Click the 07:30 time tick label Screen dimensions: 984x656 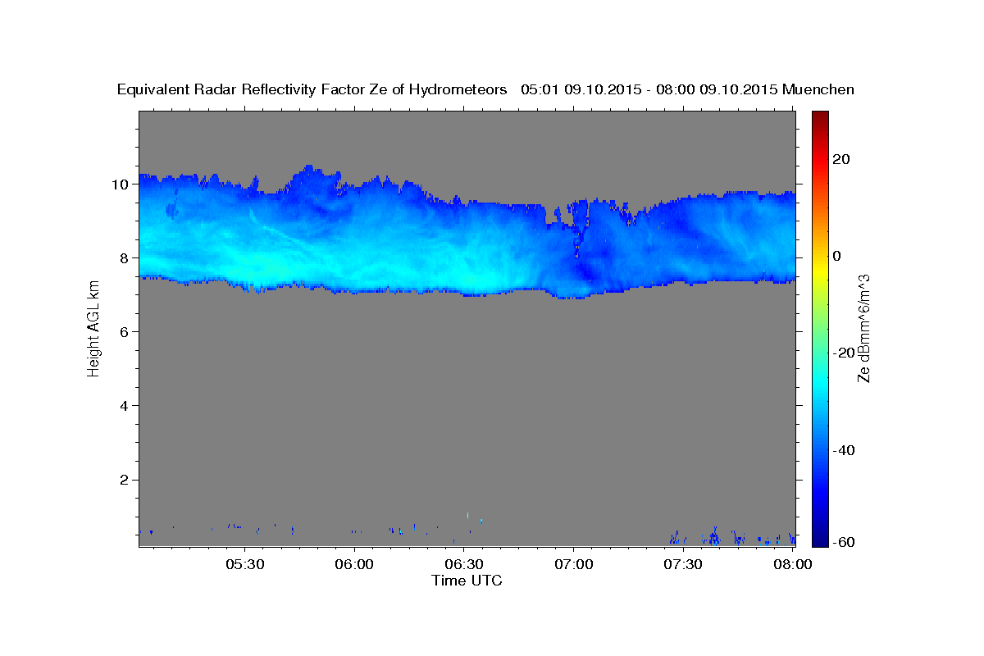point(683,565)
